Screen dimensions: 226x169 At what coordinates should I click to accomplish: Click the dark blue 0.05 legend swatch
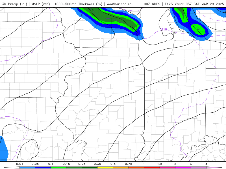point(43,168)
